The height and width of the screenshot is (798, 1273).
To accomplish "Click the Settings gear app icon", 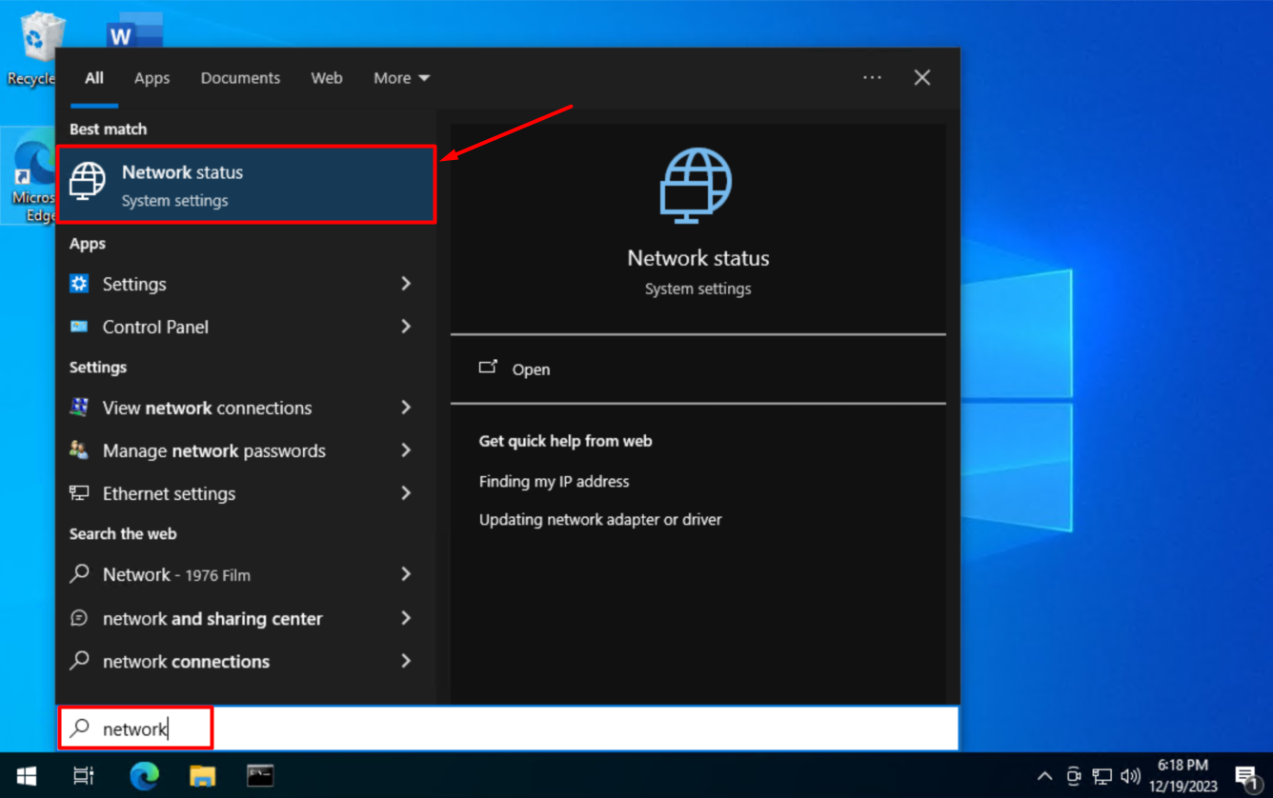I will click(x=79, y=284).
